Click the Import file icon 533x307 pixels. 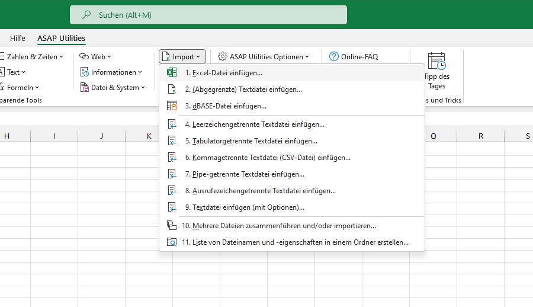166,56
